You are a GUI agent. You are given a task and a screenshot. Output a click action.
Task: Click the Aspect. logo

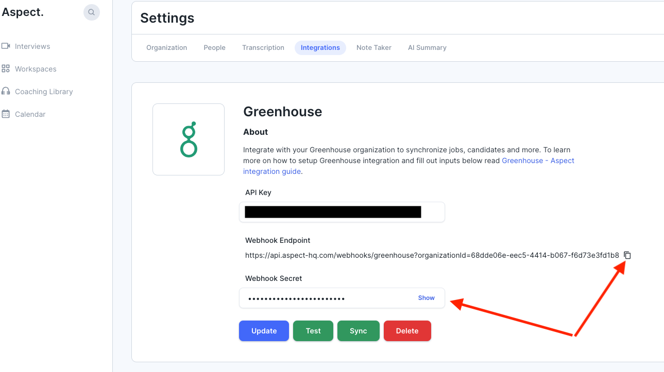click(x=23, y=12)
